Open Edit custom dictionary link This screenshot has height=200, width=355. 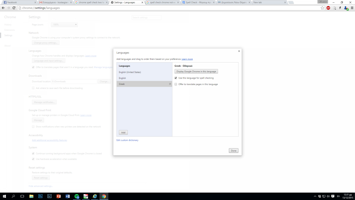pos(127,140)
